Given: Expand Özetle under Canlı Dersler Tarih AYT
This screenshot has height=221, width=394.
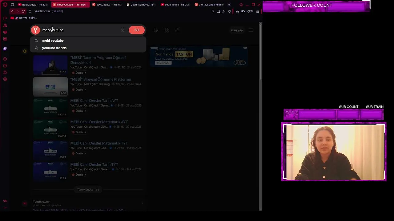Looking at the screenshot, I should [79, 111].
